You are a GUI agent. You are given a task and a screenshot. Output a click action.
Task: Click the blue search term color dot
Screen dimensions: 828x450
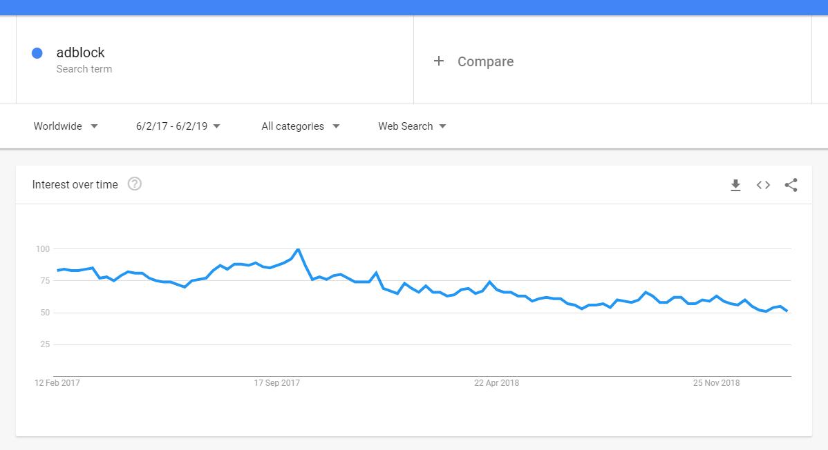coord(37,53)
